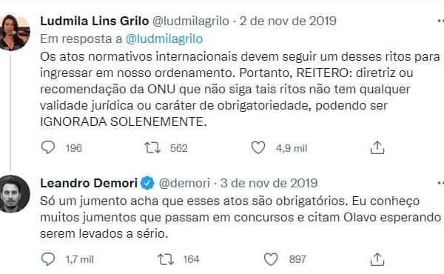Image resolution: width=444 pixels, height=274 pixels.
Task: Click Leandro Demori's verified badge
Action: (147, 184)
